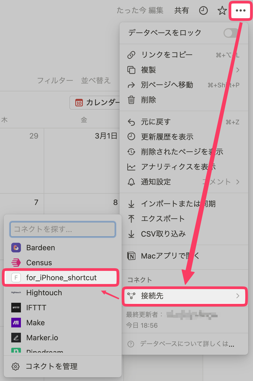Click the Census logo icon
This screenshot has height=381, width=253.
pyautogui.click(x=16, y=263)
